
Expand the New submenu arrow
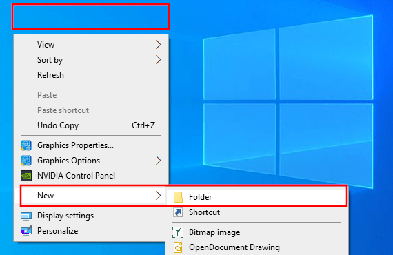(158, 195)
